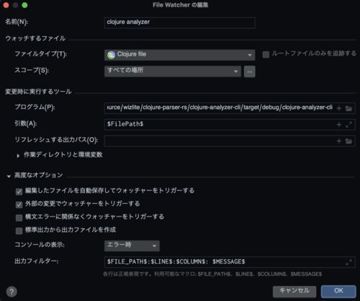Viewport: 360px width, 301px height.
Task: Insert macro in Arguments field plus icon
Action: pos(339,125)
